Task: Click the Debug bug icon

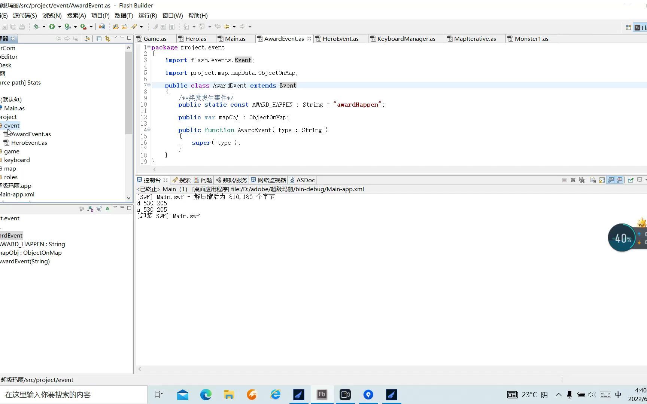Action: (36, 27)
